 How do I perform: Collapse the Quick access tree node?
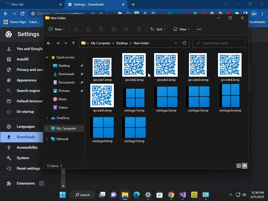tap(47, 57)
